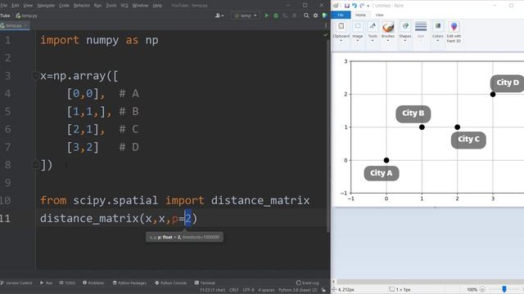524x294 pixels.
Task: Switch to the Home tab in Paint
Action: [360, 15]
